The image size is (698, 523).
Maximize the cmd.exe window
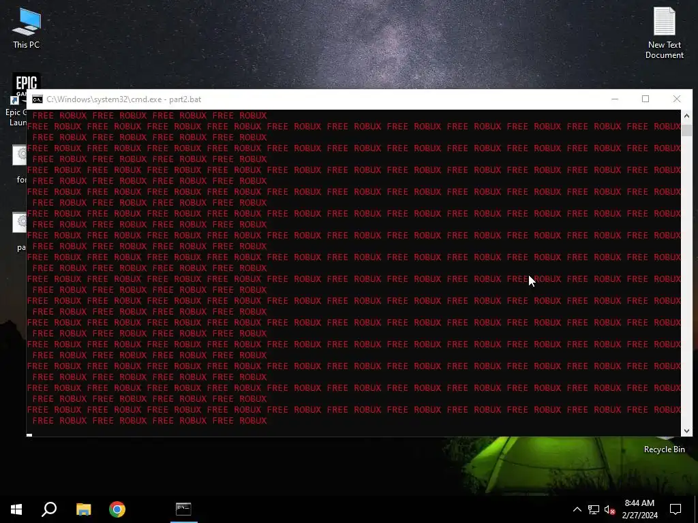click(646, 99)
